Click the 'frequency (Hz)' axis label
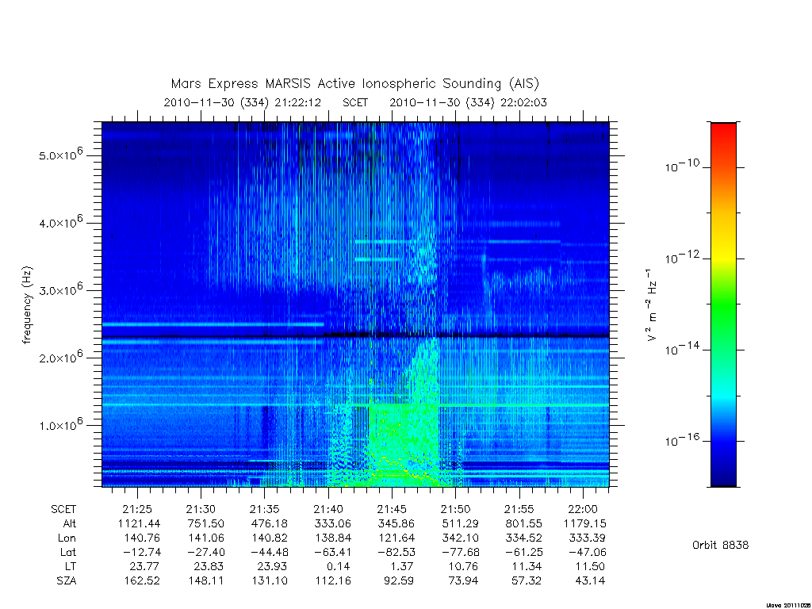Screen dimensions: 812x609 (27, 304)
